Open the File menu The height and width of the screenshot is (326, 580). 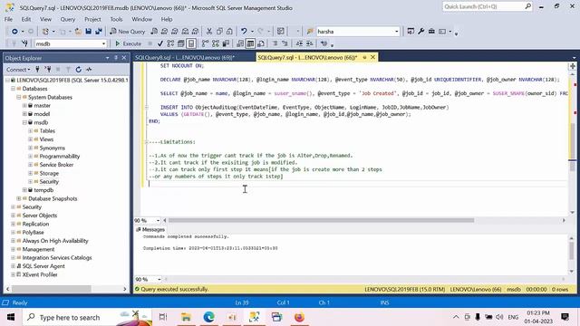coord(8,19)
